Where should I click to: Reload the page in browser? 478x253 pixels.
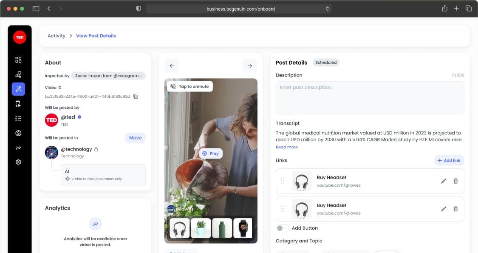pyautogui.click(x=328, y=9)
